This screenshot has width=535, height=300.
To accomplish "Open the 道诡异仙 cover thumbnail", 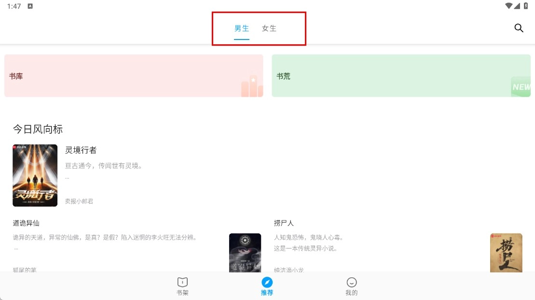I will [245, 252].
